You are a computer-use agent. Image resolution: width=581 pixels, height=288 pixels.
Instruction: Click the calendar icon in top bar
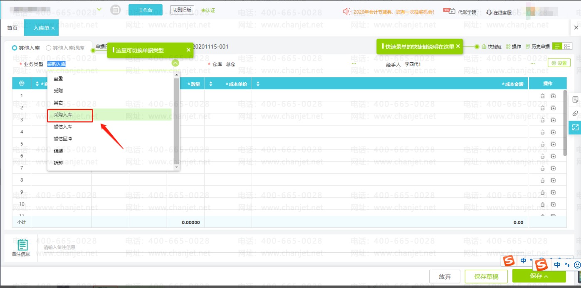coord(116,10)
